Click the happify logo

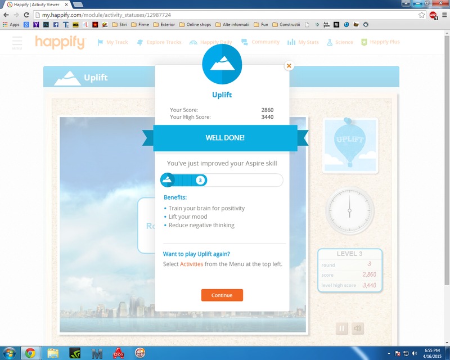point(60,42)
